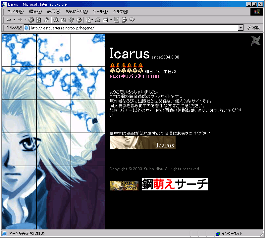The image size is (265, 238).
Task: Enter the site via the Icarus banner
Action: (143, 142)
